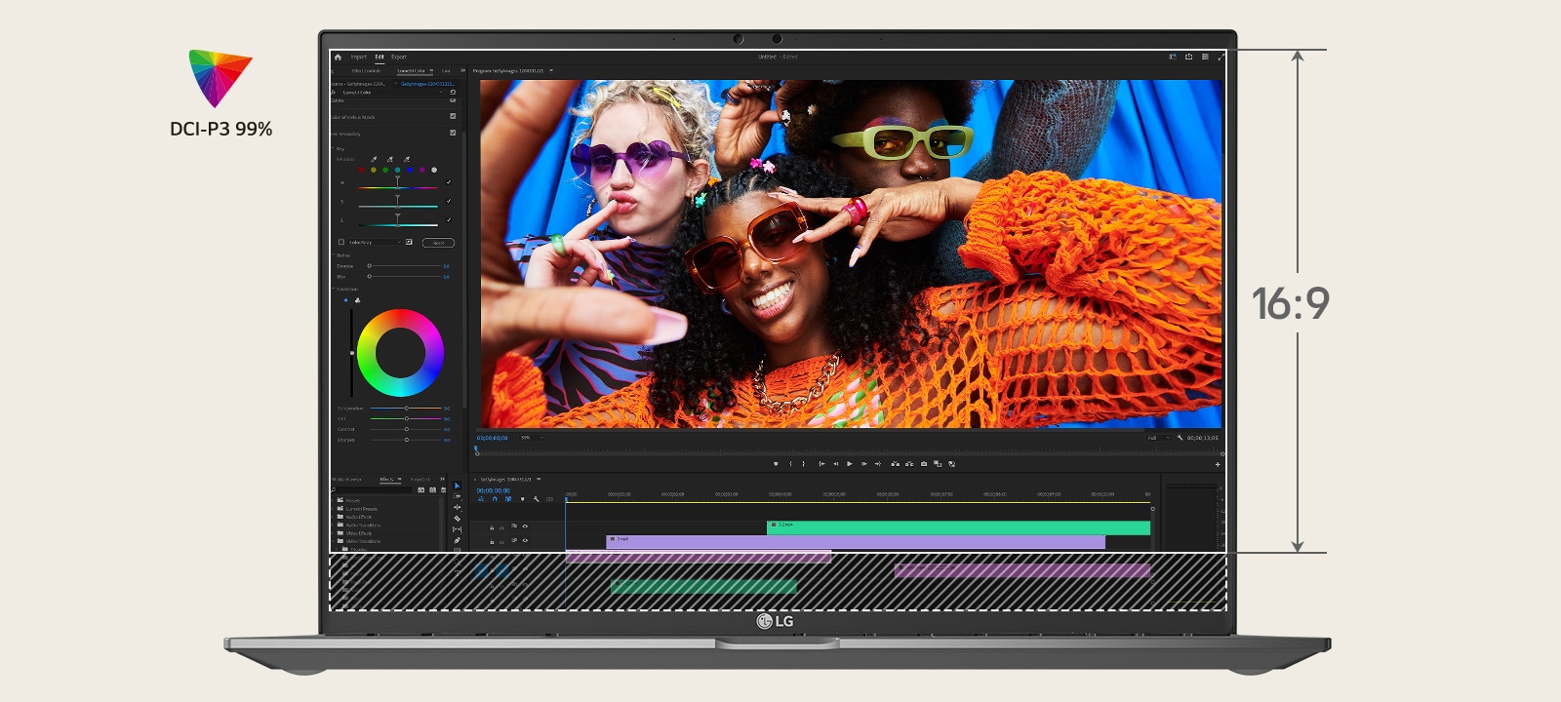The image size is (1561, 702).
Task: Click the green 3-2.mp4 clip on the timeline
Action: 958,527
